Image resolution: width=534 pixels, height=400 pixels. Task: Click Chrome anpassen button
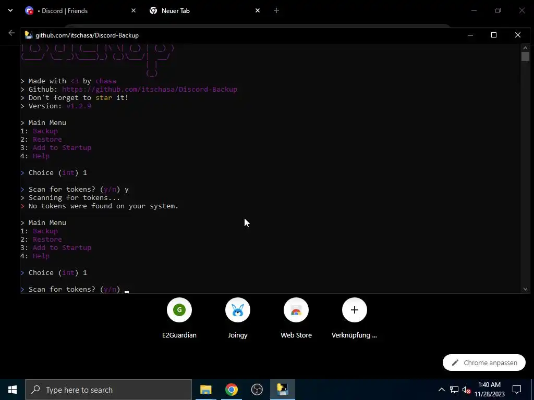(484, 362)
